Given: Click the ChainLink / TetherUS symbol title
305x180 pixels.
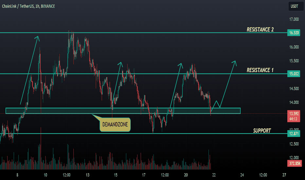Looking at the screenshot, I should pos(28,6).
